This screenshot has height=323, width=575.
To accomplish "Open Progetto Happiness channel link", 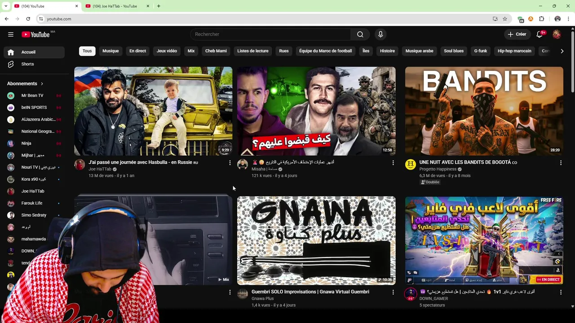I will (x=438, y=169).
